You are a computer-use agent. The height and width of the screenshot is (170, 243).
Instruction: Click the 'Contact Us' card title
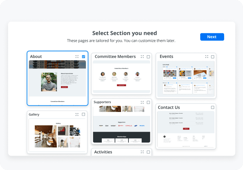169,107
